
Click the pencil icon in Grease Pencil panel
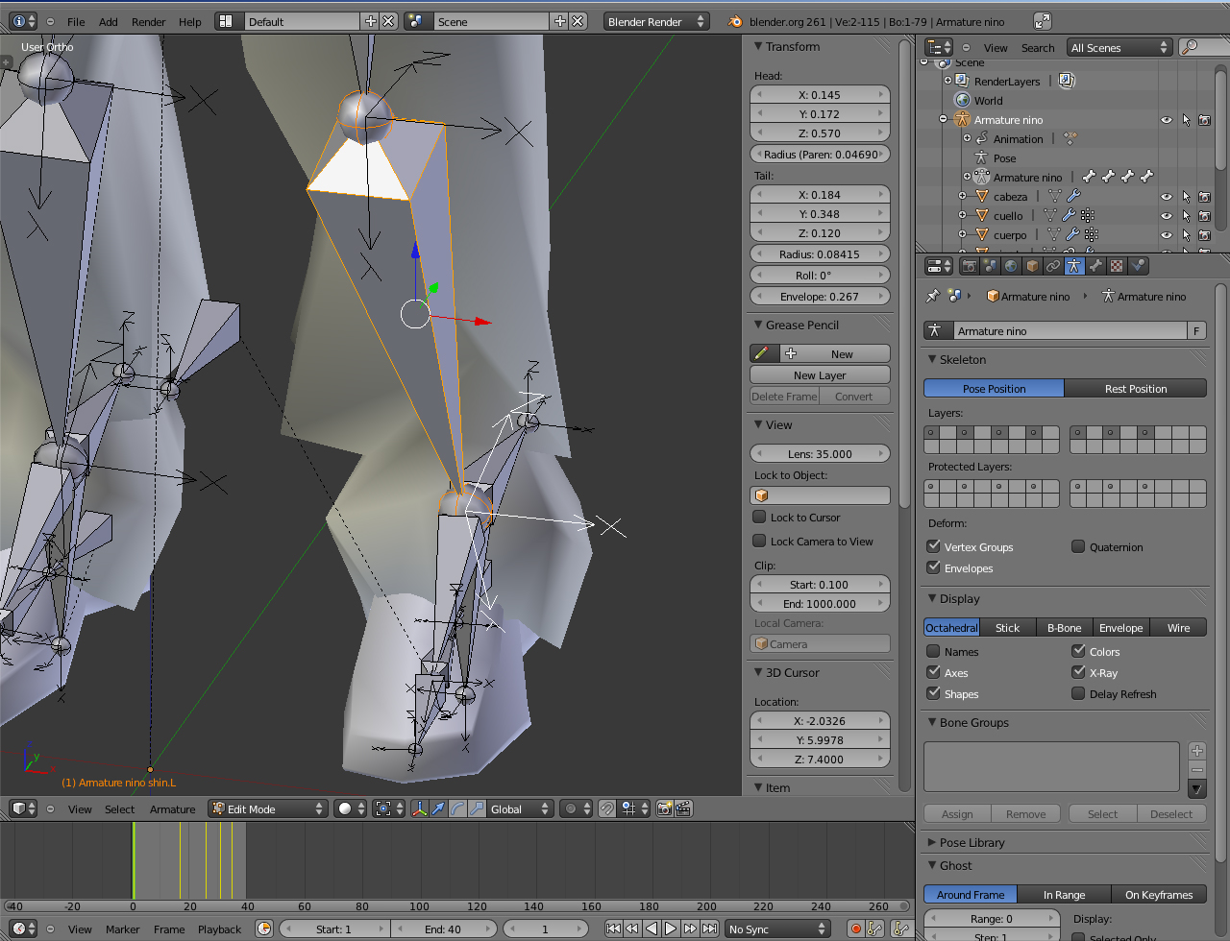click(761, 353)
